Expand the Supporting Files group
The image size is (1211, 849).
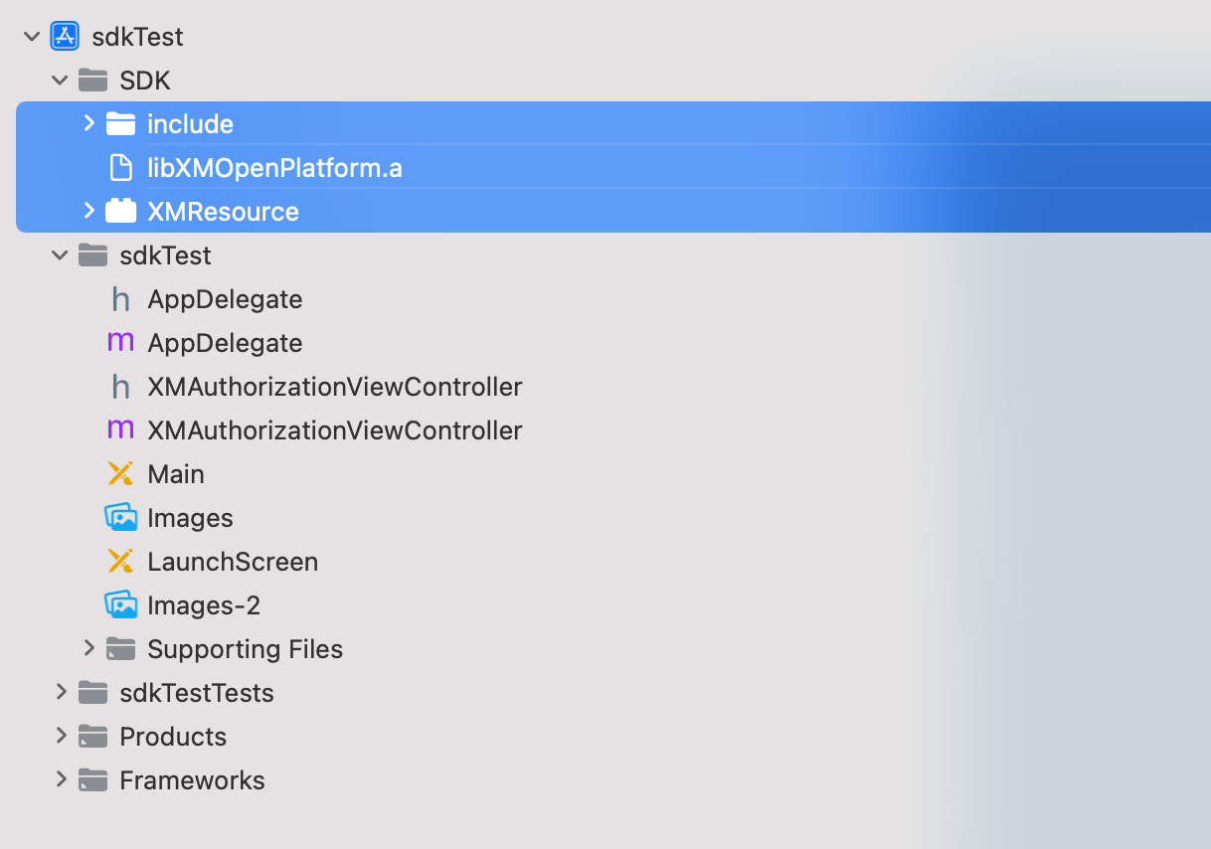click(x=88, y=648)
